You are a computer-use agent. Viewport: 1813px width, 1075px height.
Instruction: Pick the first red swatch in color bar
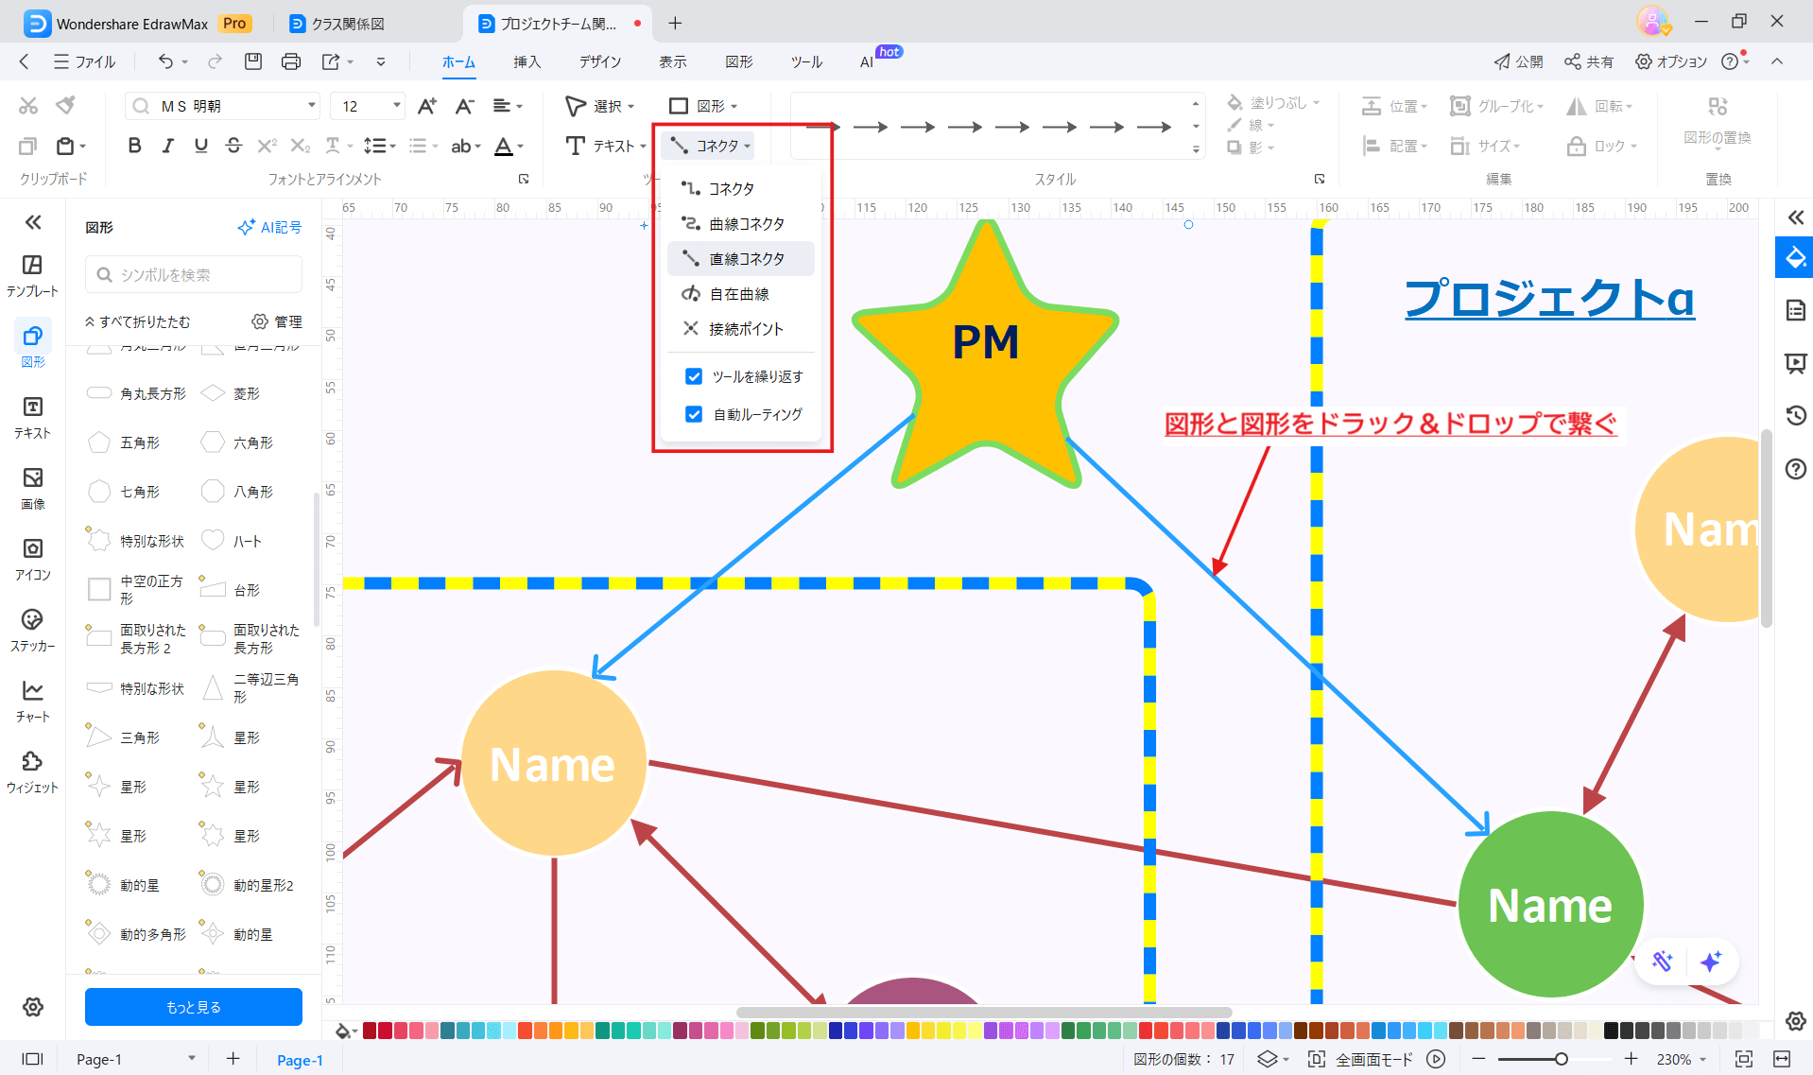click(370, 1031)
